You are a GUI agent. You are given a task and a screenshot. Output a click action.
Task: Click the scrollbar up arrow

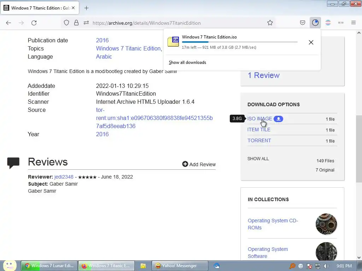[359, 33]
